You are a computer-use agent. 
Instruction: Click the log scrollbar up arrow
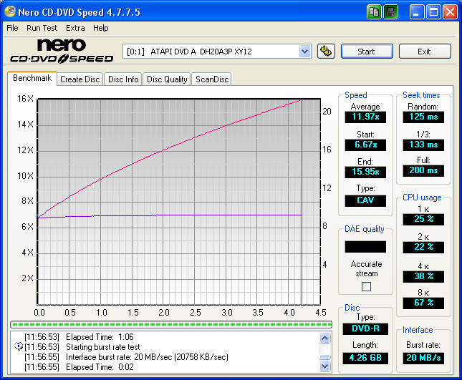pyautogui.click(x=325, y=336)
